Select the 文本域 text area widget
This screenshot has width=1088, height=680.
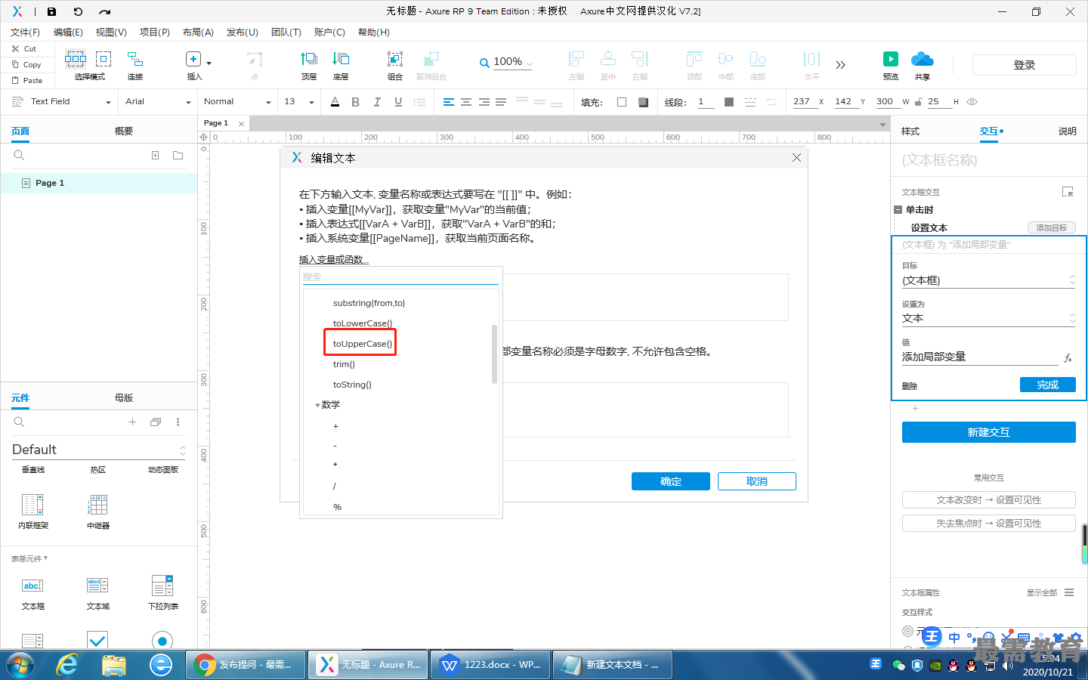tap(98, 592)
